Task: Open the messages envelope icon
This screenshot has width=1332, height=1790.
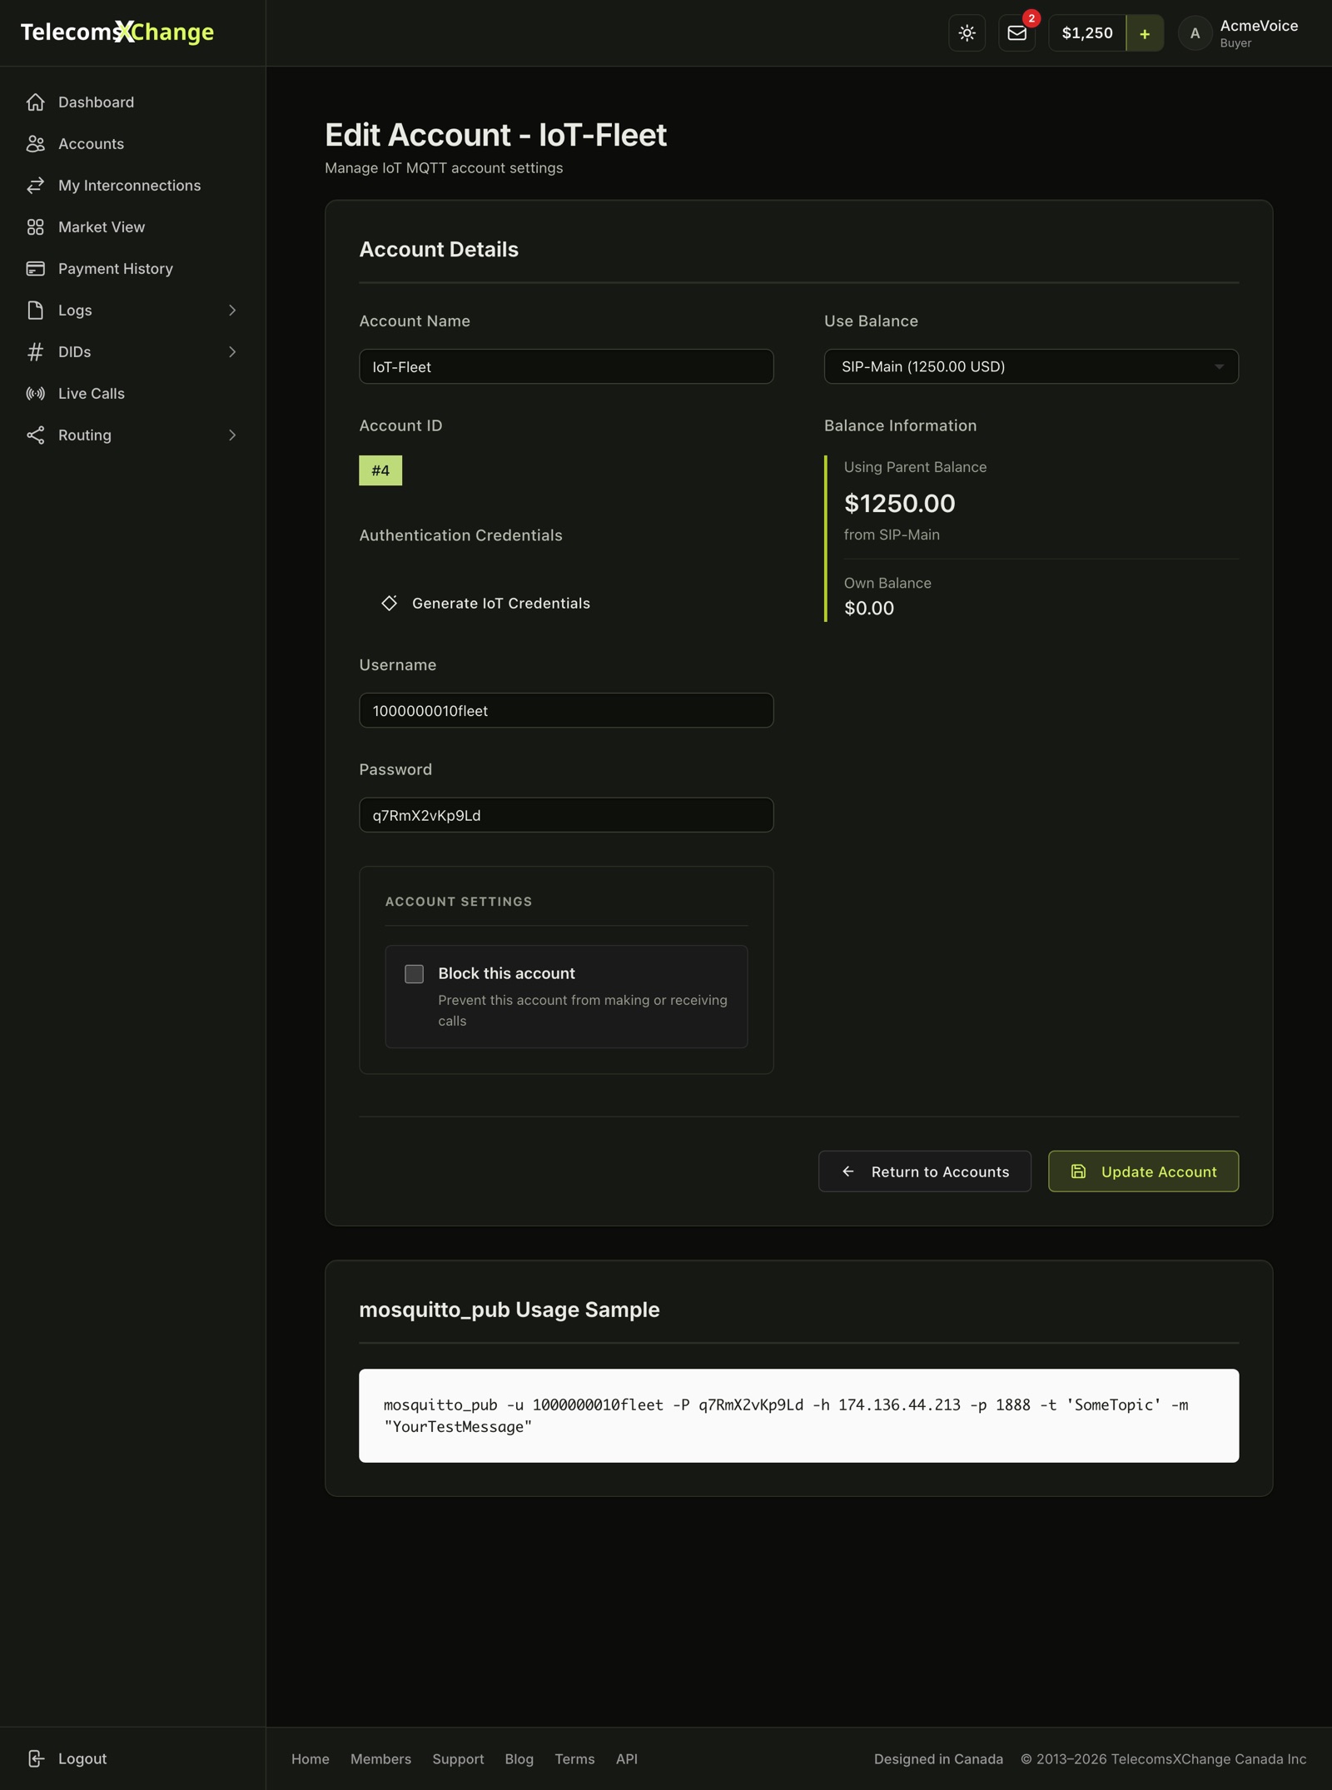Action: (x=1016, y=33)
